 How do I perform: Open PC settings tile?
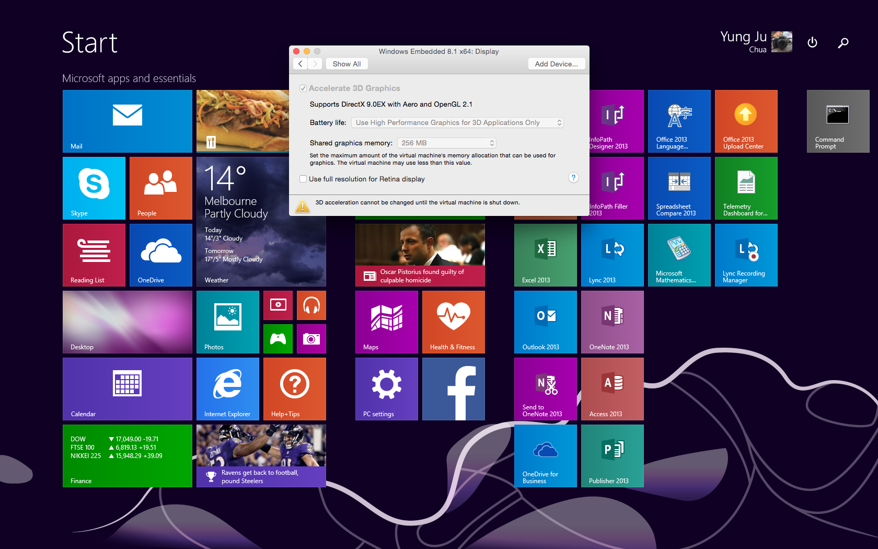coord(387,389)
